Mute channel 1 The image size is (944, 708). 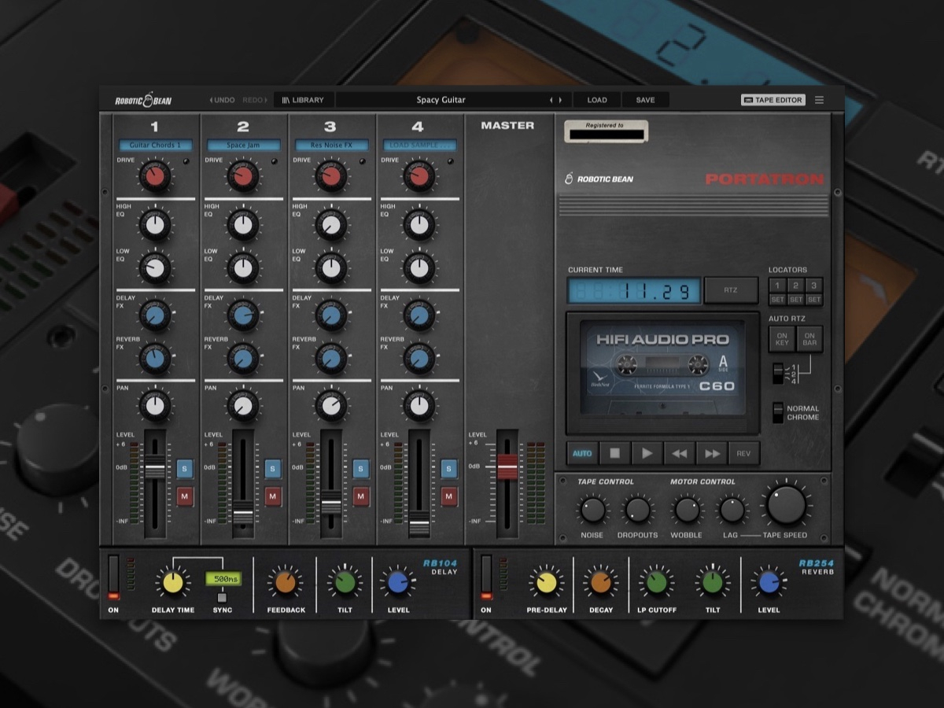[x=185, y=496]
